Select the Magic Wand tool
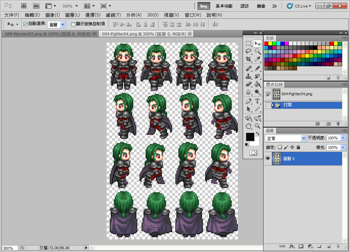The image size is (350, 252). (257, 51)
